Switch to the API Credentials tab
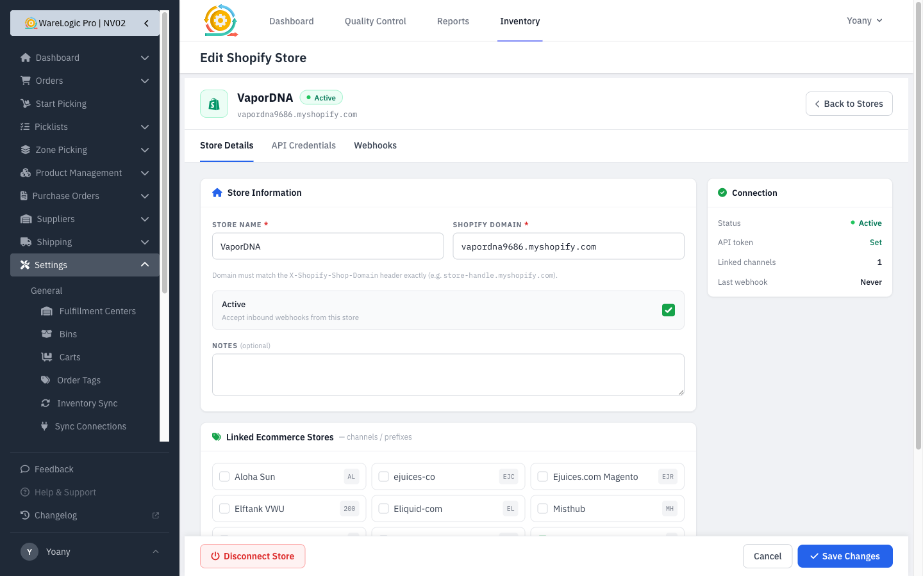The height and width of the screenshot is (576, 923). [x=304, y=145]
